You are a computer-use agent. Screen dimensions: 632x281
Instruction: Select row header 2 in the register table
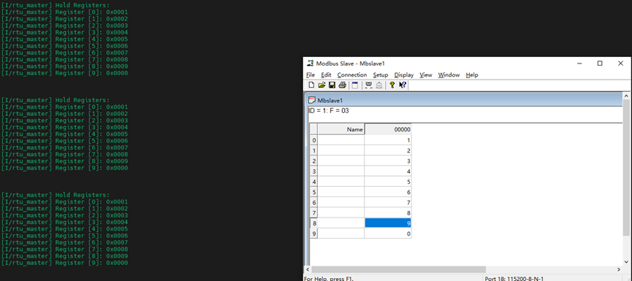point(313,161)
